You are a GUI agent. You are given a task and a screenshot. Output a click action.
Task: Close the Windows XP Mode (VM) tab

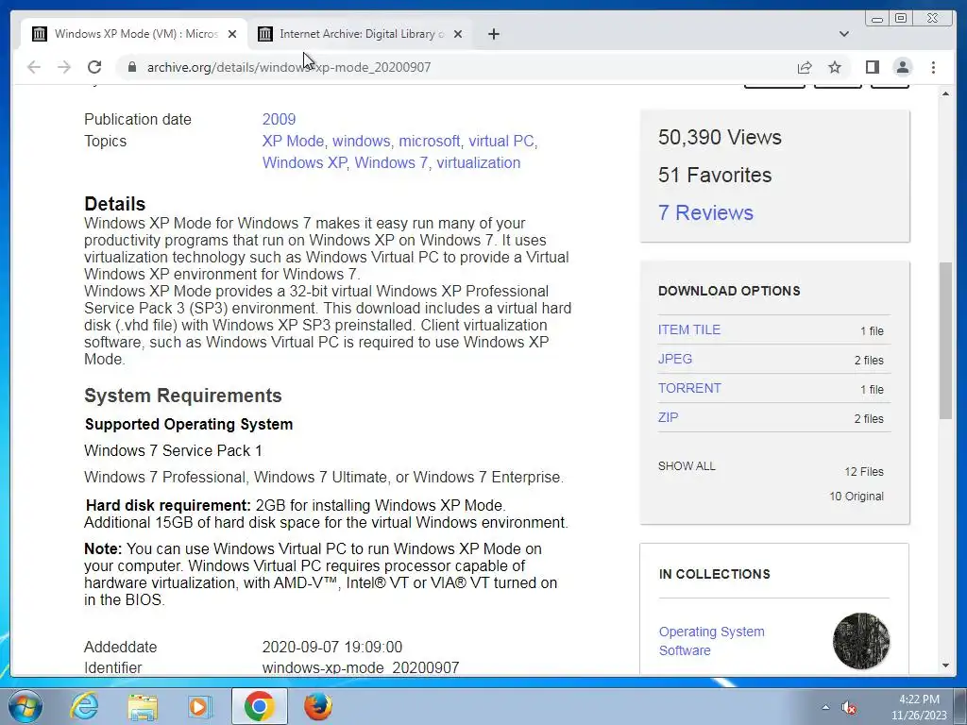(x=232, y=34)
